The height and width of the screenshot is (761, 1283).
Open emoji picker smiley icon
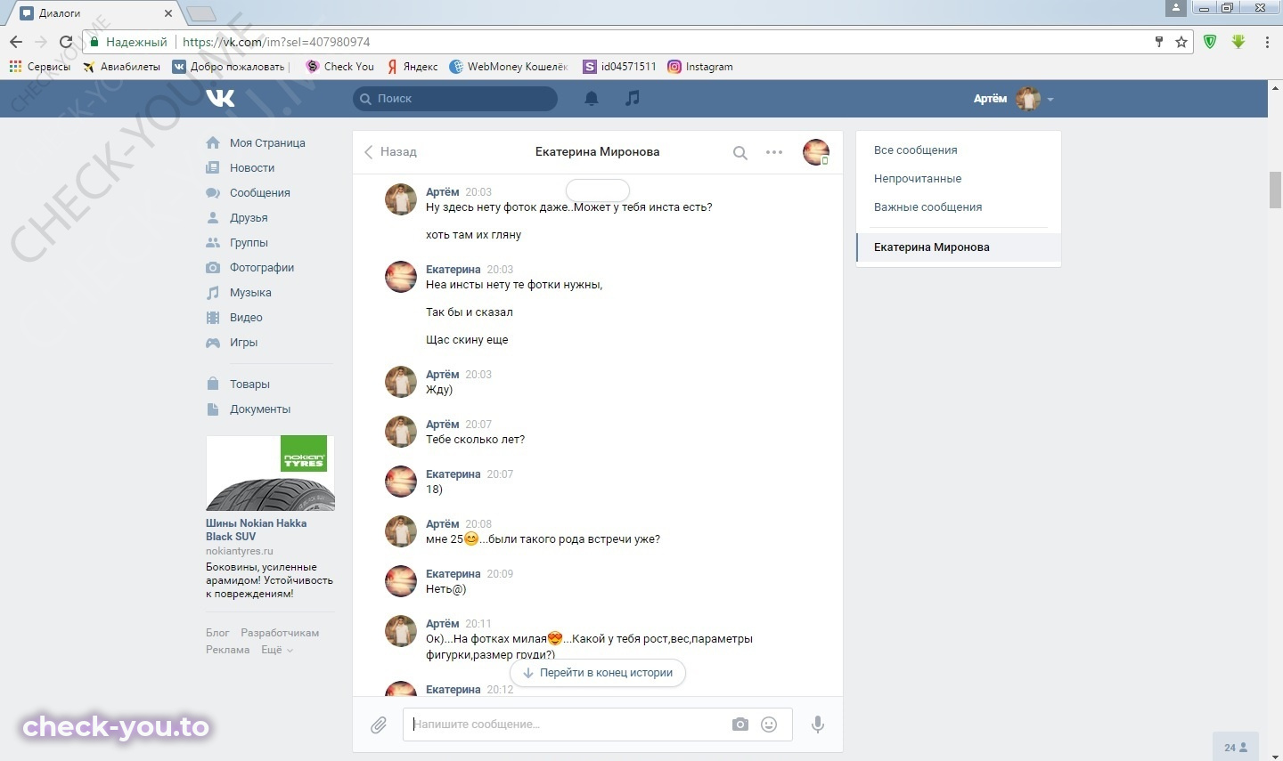769,725
